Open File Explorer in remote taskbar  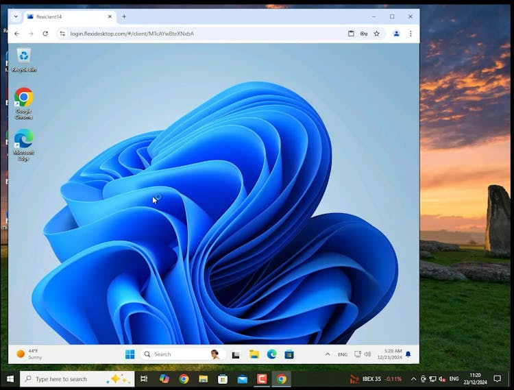254,354
